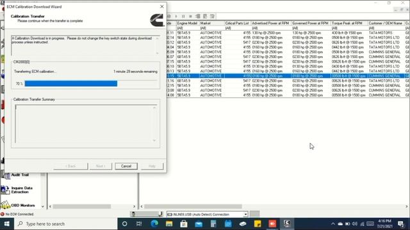Image resolution: width=410 pixels, height=230 pixels.
Task: Click Cancel in the download wizard
Action: click(x=126, y=166)
